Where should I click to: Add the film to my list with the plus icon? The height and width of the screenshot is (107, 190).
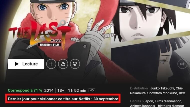coord(51,64)
